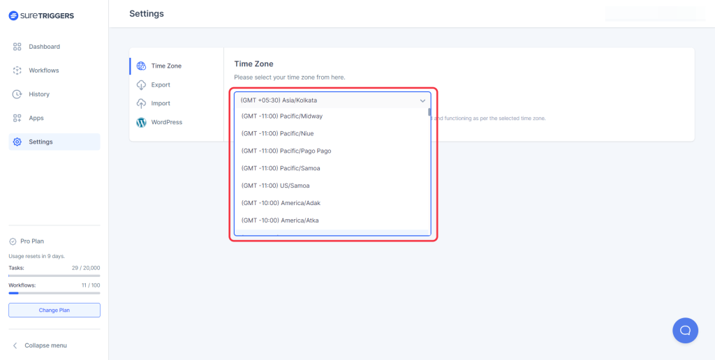The width and height of the screenshot is (715, 360).
Task: Switch to the WordPress settings tab
Action: (166, 122)
